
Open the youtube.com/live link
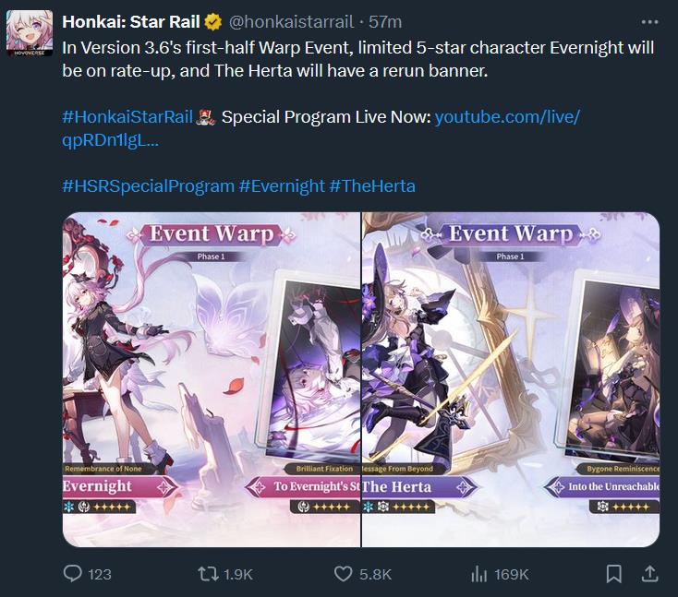(x=321, y=128)
